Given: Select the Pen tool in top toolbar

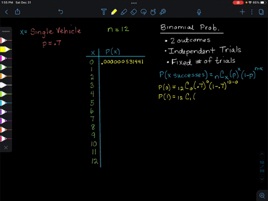Looking at the screenshot, I should [124, 12].
